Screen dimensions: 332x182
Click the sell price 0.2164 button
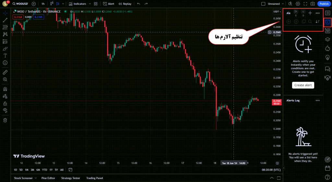pyautogui.click(x=18, y=17)
